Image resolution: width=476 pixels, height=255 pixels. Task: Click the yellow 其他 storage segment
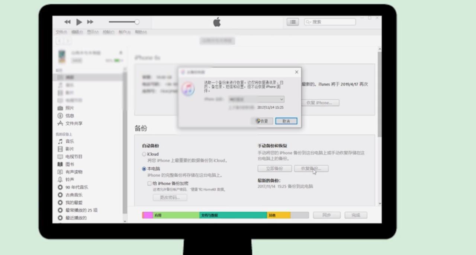(x=279, y=215)
